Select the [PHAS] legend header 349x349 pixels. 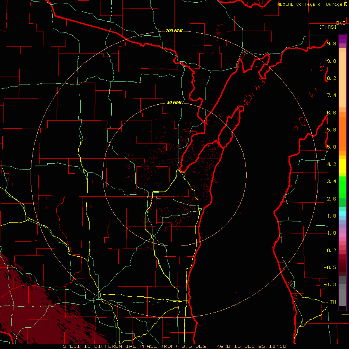[328, 27]
